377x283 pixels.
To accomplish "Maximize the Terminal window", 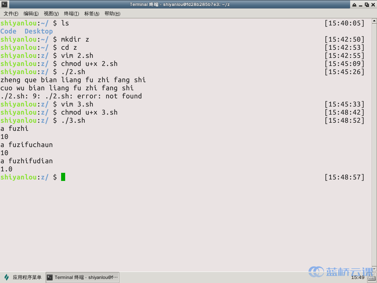I will coord(367,4).
